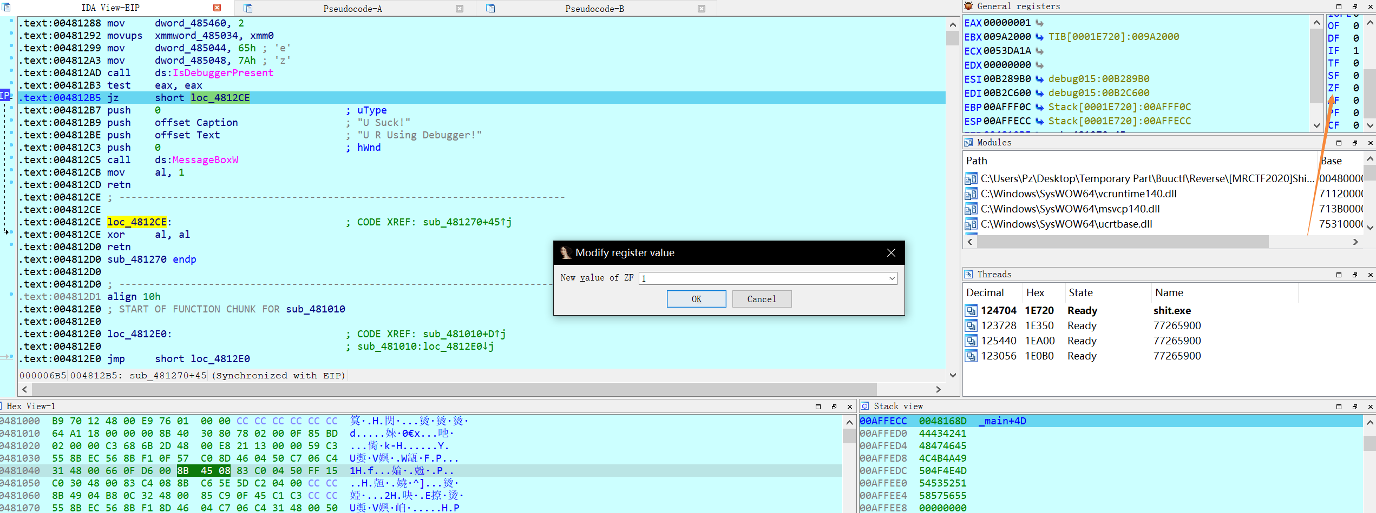Select the ZF flag value
The width and height of the screenshot is (1376, 513).
click(x=1356, y=88)
